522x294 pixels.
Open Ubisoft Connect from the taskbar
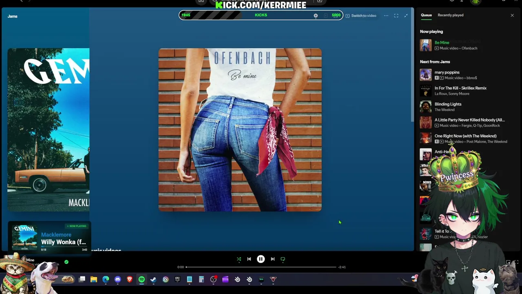coord(166,279)
